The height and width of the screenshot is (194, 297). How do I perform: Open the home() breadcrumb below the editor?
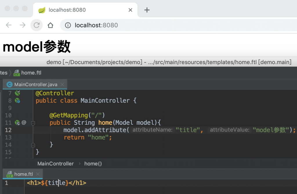click(93, 163)
